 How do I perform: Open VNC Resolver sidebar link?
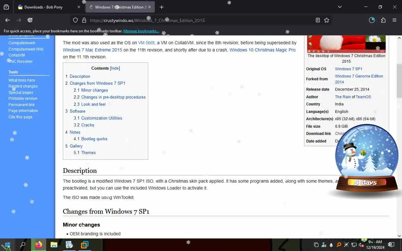point(20,61)
